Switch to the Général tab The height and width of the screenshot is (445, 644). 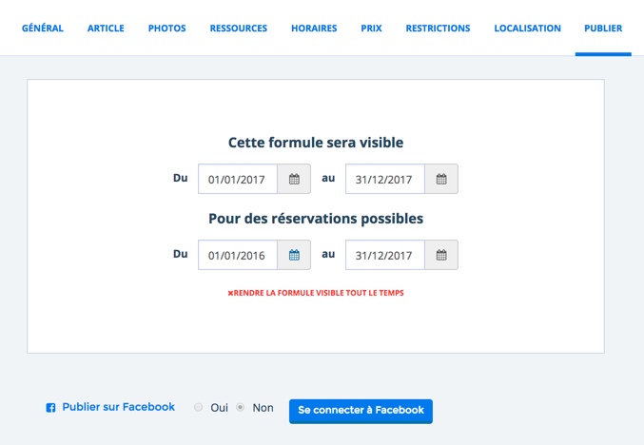pos(42,29)
